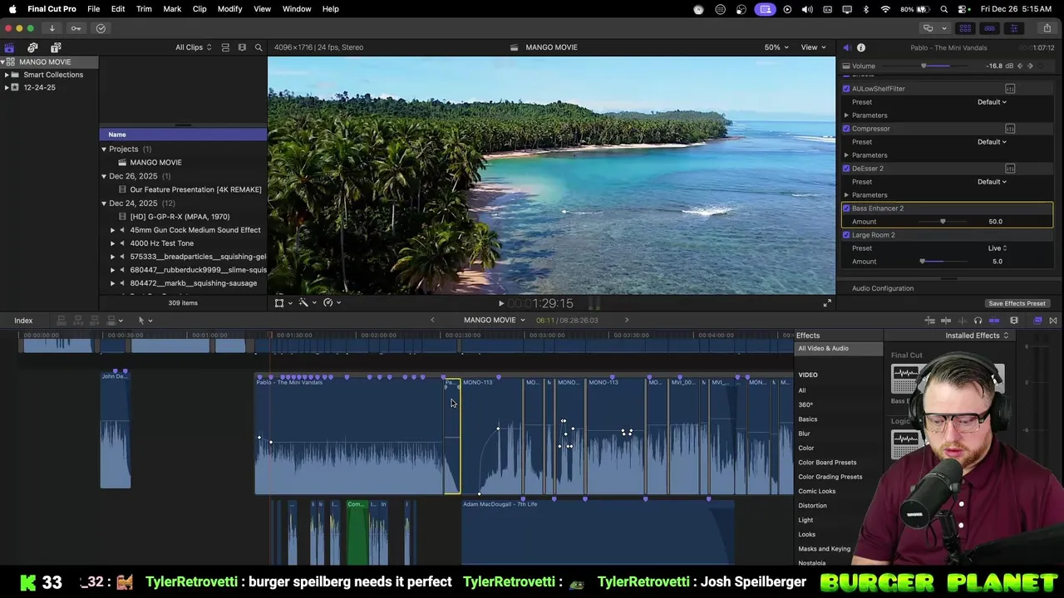Open the Modify menu
Screen dimensions: 1064x598
[x=229, y=9]
